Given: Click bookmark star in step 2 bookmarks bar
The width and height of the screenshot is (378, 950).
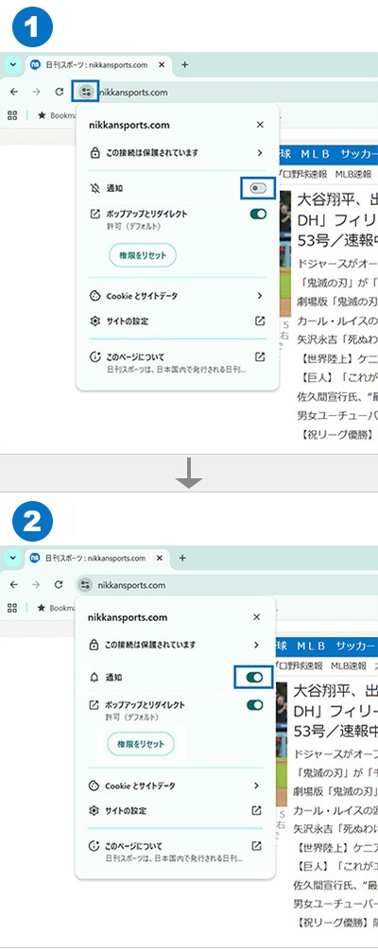Looking at the screenshot, I should tap(42, 608).
